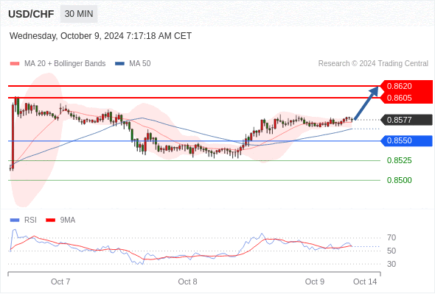Viewport: 435px width, 294px height.
Task: Click the 0.8550 pivot price tag
Action: coord(406,141)
